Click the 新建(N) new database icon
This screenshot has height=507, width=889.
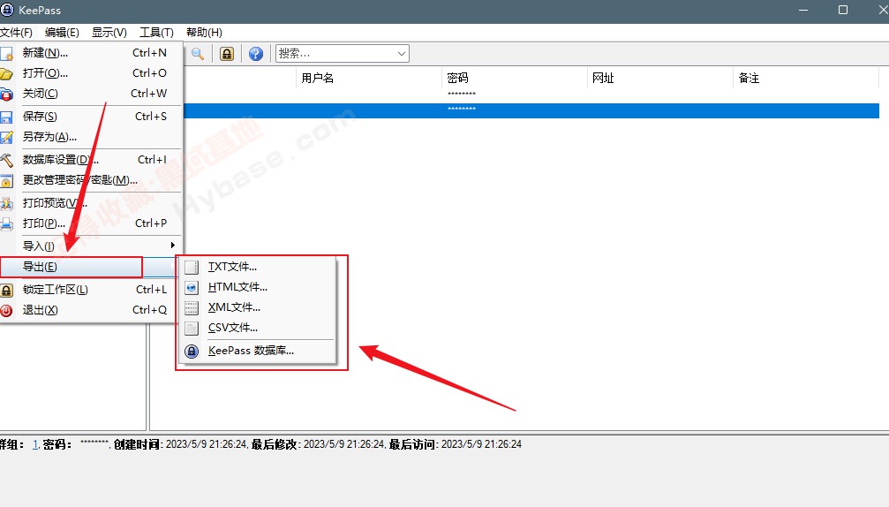point(6,53)
